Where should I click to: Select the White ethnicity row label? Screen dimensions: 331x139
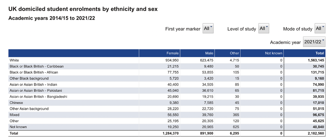[14, 60]
